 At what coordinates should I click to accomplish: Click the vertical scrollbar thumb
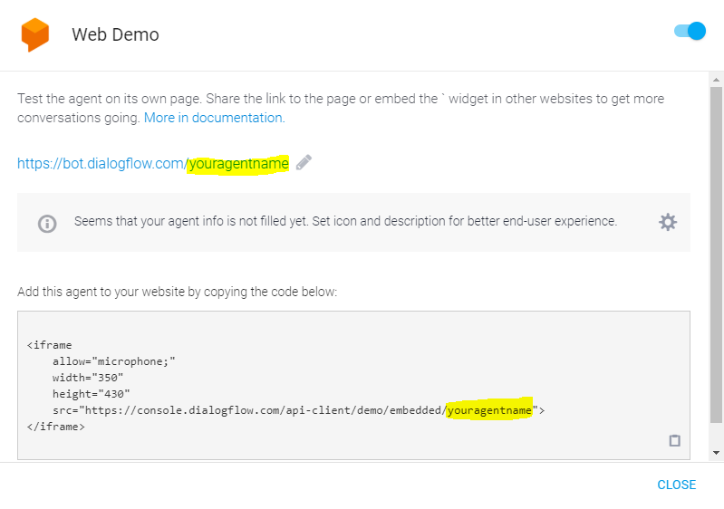716,254
